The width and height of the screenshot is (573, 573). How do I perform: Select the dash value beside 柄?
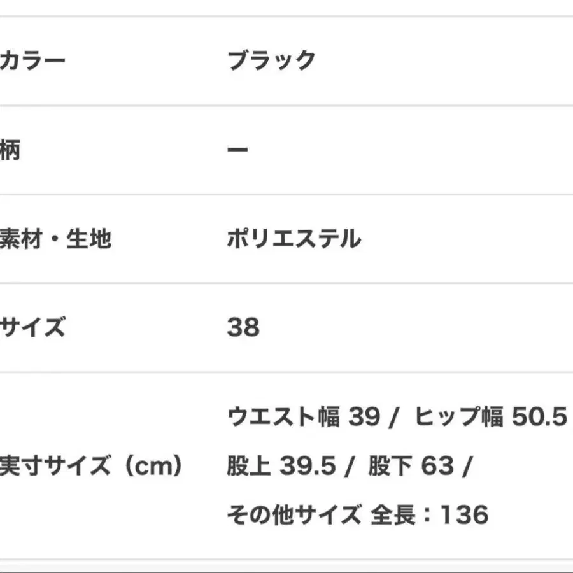(237, 150)
